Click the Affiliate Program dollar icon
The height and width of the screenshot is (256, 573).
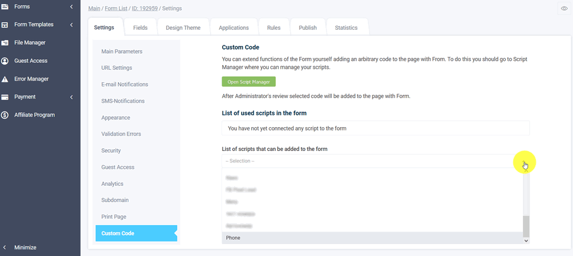tap(5, 115)
